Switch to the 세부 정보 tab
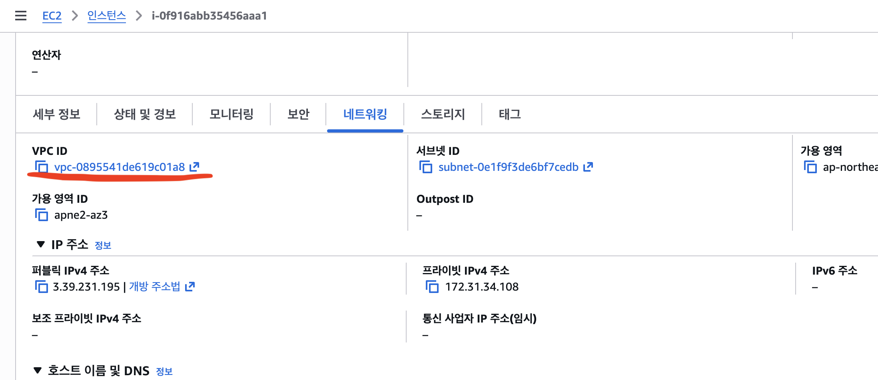This screenshot has height=380, width=878. pos(56,114)
